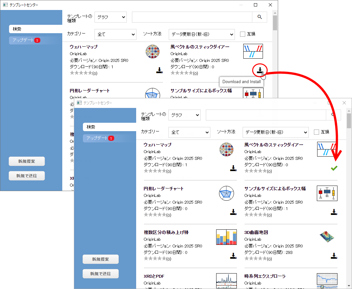
Task: Select 検索 tab in back window
Action: point(35,29)
